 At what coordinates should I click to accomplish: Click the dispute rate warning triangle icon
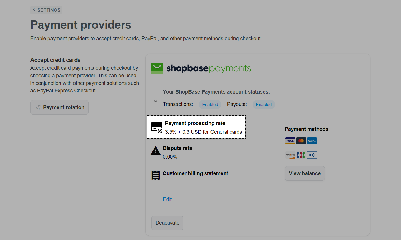[156, 151]
